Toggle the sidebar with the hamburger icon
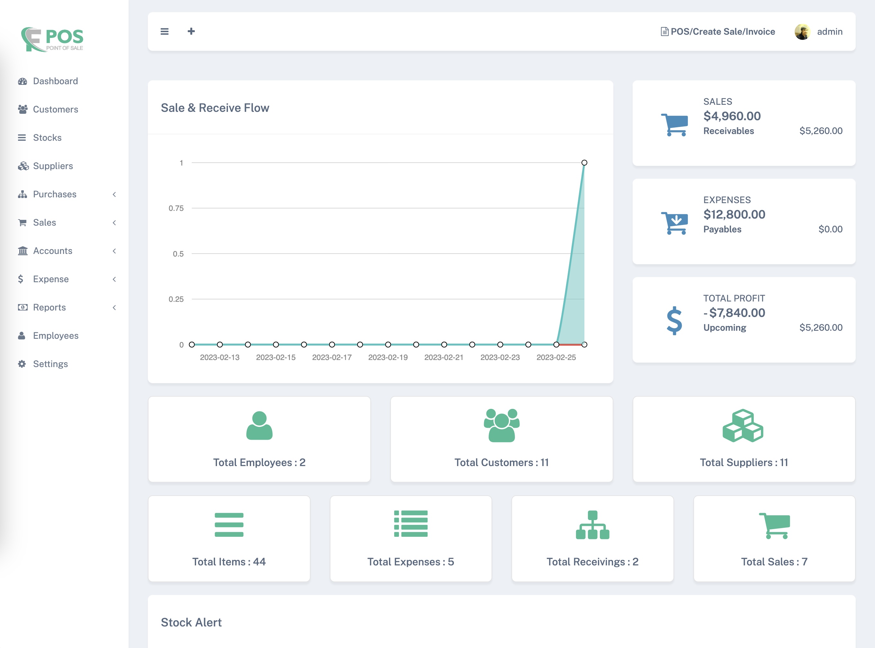The height and width of the screenshot is (648, 875). (164, 32)
